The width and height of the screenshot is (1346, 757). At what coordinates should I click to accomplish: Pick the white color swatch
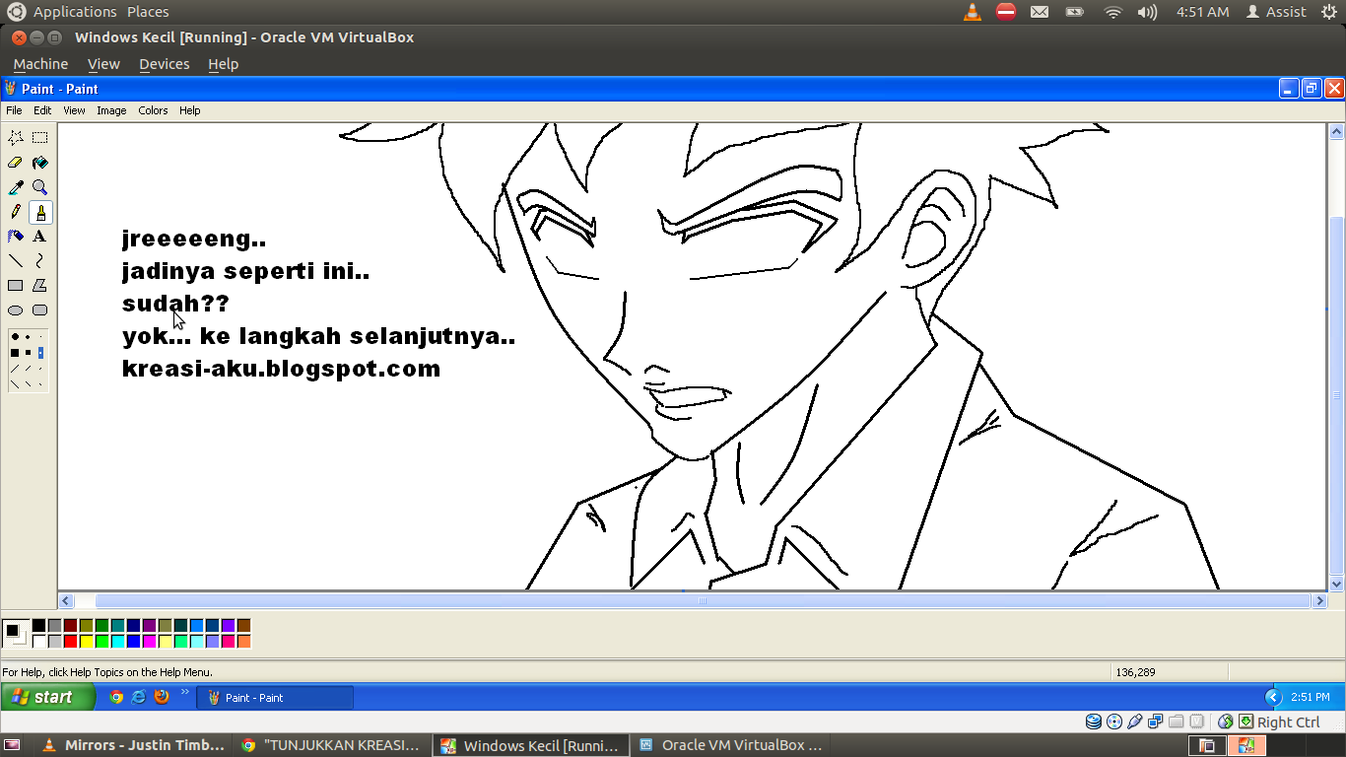[38, 642]
